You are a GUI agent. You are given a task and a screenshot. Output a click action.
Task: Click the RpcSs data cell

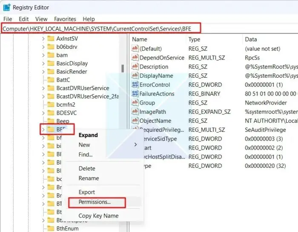coord(252,58)
